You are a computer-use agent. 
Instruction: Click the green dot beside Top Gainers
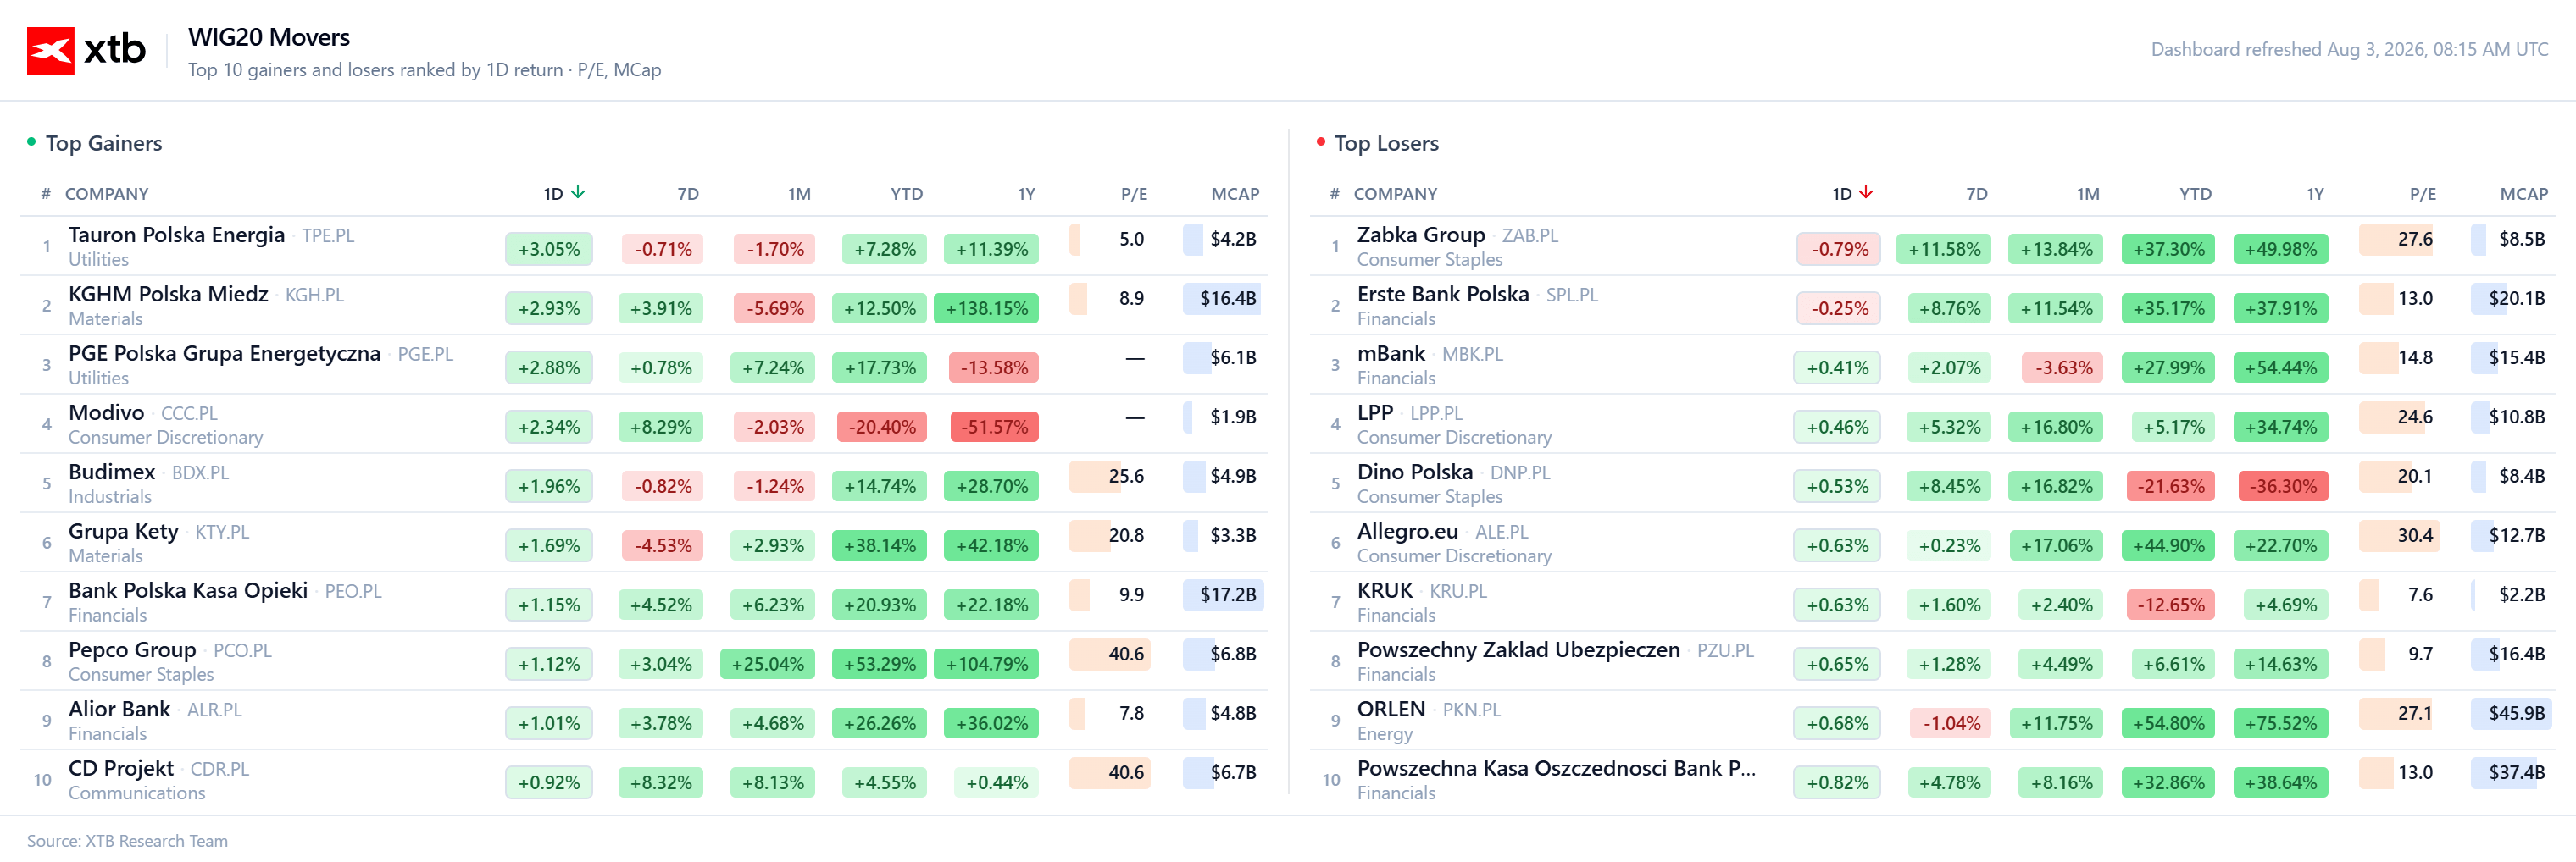pos(32,142)
